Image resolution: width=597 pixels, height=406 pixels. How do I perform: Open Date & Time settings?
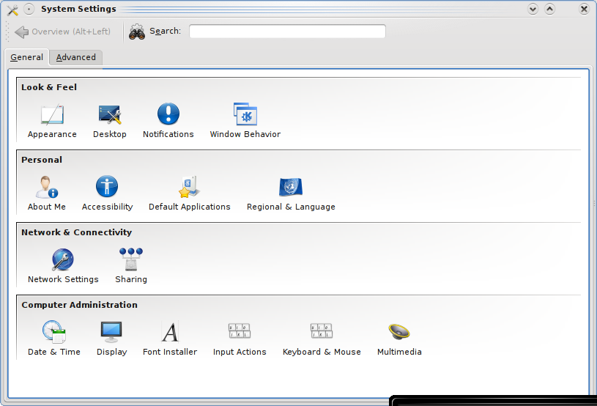coord(54,338)
